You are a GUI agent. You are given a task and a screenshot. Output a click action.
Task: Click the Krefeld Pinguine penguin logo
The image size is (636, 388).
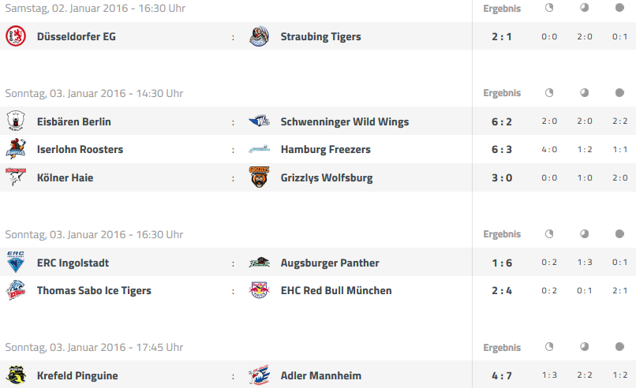pyautogui.click(x=16, y=375)
